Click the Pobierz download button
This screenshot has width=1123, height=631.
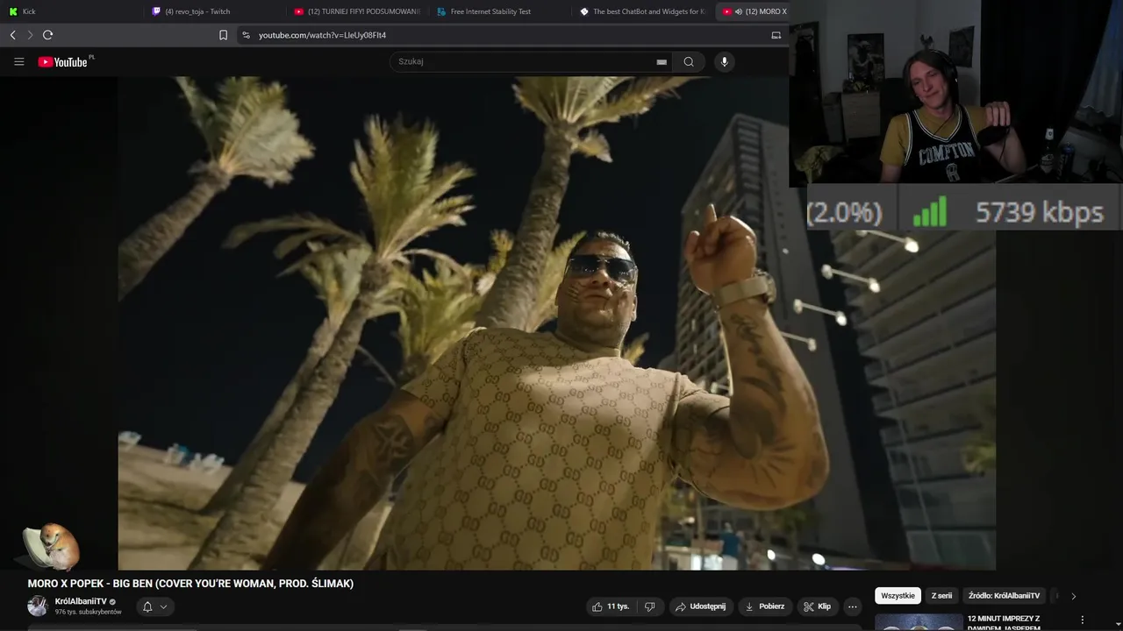point(764,606)
